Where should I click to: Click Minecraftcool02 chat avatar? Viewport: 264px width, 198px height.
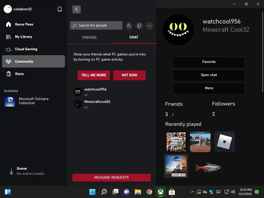pos(78,104)
